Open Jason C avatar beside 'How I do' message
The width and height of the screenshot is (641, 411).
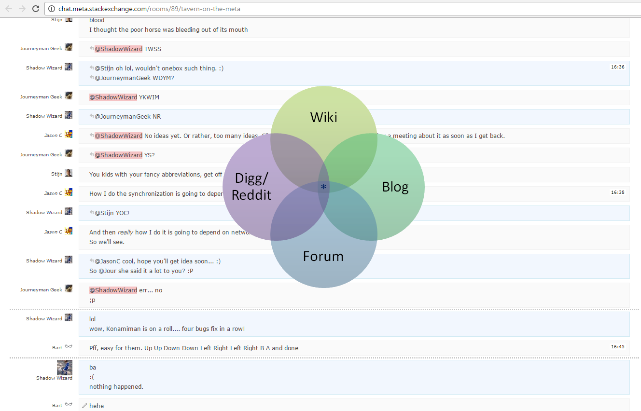pos(69,192)
